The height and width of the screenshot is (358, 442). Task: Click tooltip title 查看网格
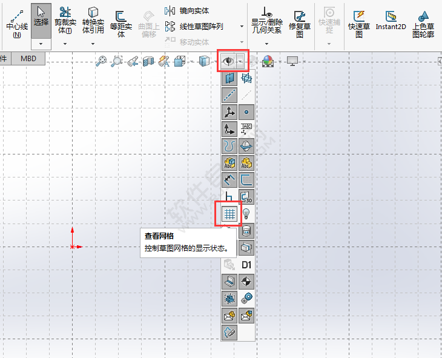pos(159,236)
